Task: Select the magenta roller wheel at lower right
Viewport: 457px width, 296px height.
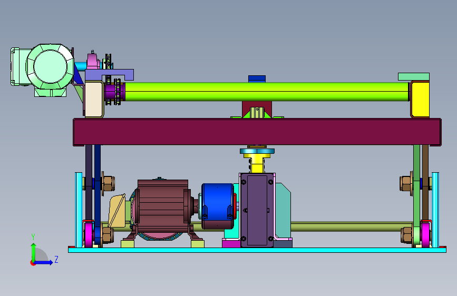Action: (426, 235)
